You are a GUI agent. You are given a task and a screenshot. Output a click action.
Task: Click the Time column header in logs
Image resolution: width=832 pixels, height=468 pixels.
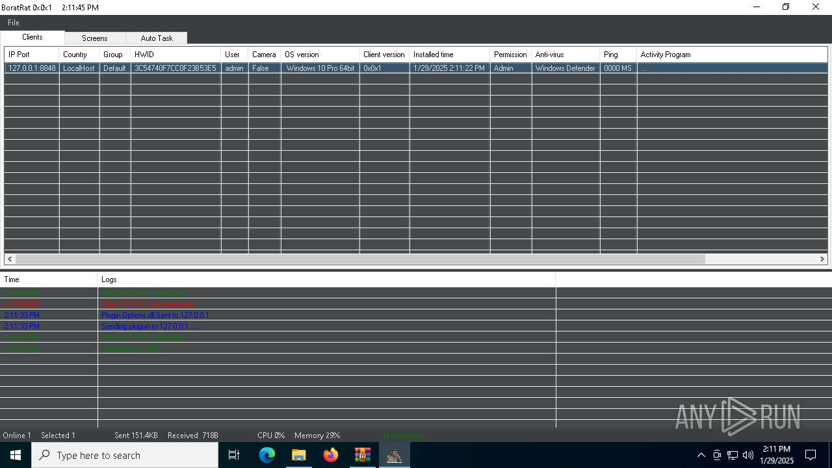(x=49, y=279)
